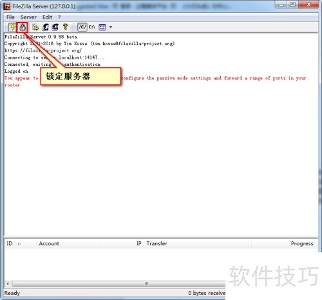Close the FileZilla Server window
The image size is (322, 300).
click(308, 5)
